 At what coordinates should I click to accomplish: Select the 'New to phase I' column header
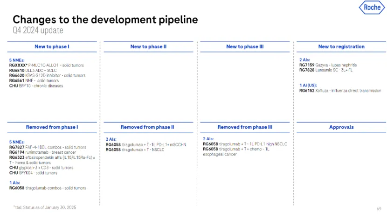(x=52, y=46)
